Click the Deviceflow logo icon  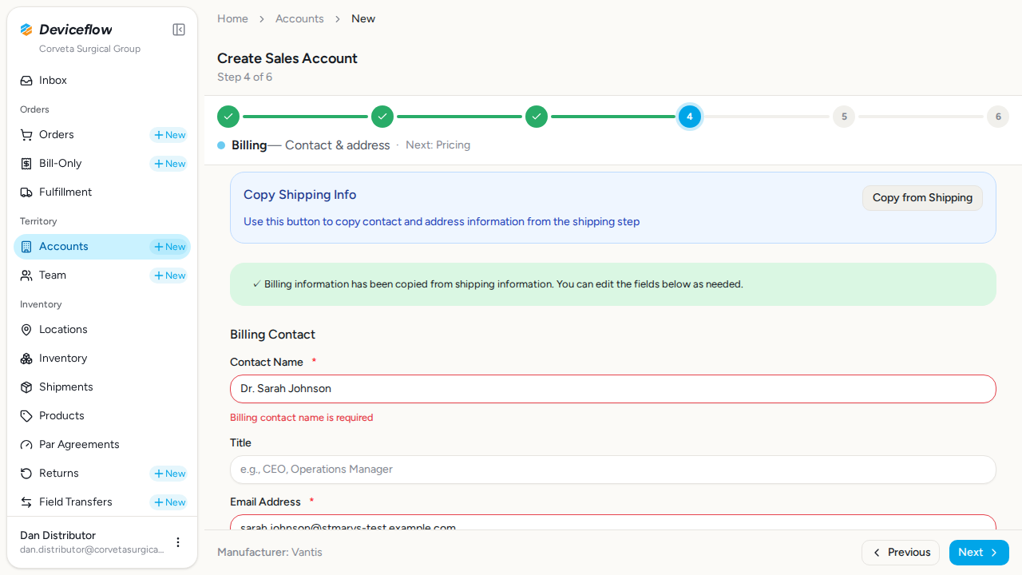(x=26, y=30)
